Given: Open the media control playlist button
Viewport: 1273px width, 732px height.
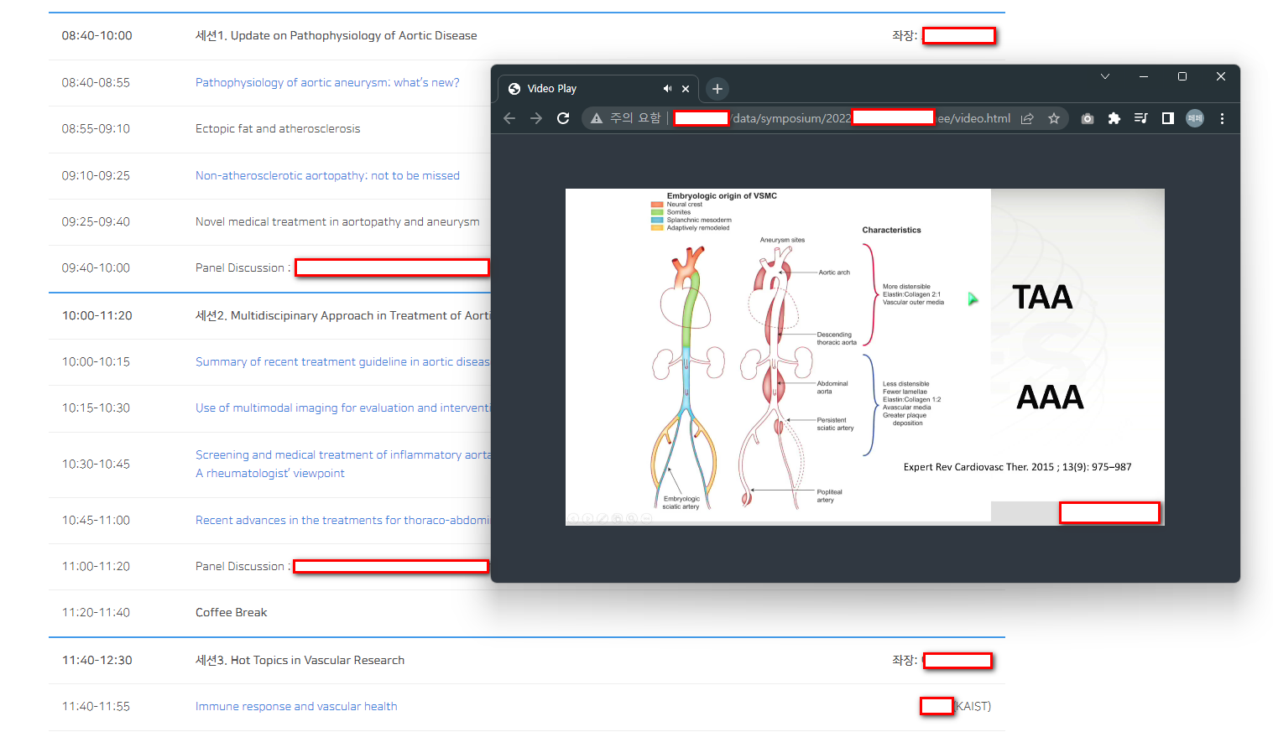Looking at the screenshot, I should (1140, 118).
